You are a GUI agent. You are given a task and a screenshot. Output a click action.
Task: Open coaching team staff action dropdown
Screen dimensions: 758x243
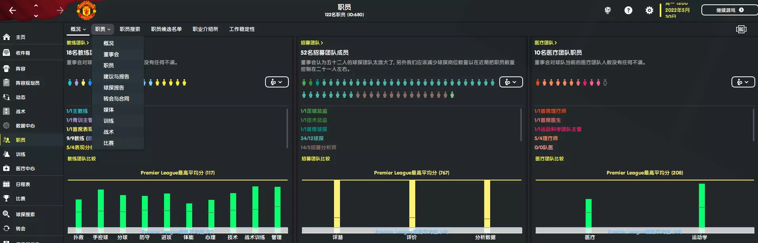(277, 82)
